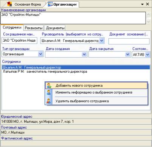Switch to the Реквизиты tab
The image size is (152, 147).
pos(33,28)
